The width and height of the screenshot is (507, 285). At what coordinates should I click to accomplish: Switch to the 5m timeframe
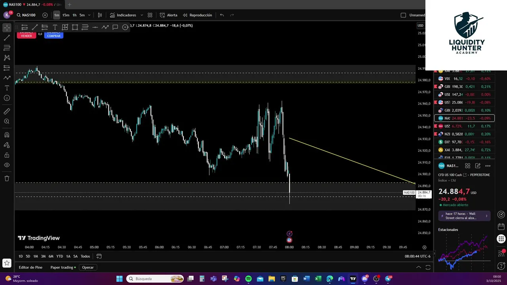pos(82,15)
